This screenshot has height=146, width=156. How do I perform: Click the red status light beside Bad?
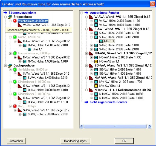[x=15, y=106]
